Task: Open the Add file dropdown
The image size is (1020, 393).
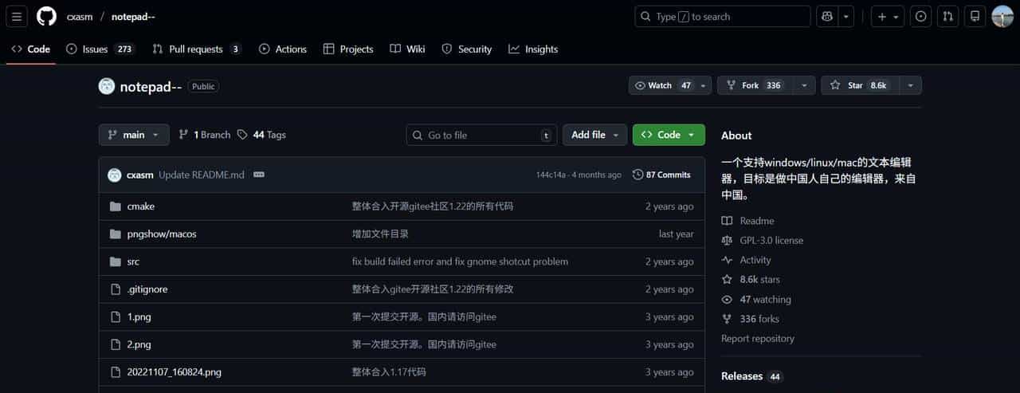Action: [x=594, y=135]
